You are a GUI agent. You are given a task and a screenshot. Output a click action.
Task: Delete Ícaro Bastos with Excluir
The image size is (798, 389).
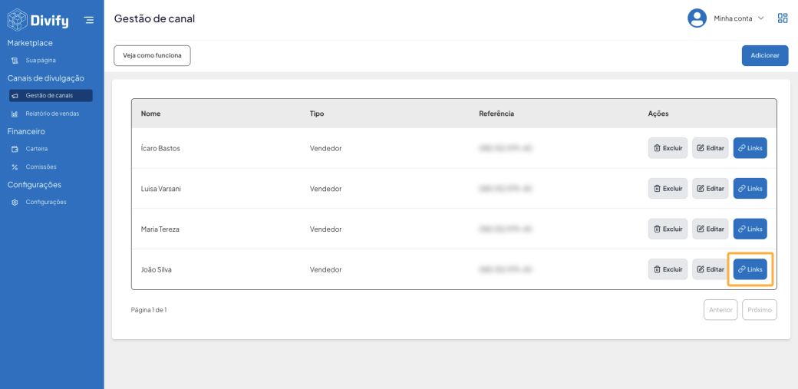coord(668,148)
